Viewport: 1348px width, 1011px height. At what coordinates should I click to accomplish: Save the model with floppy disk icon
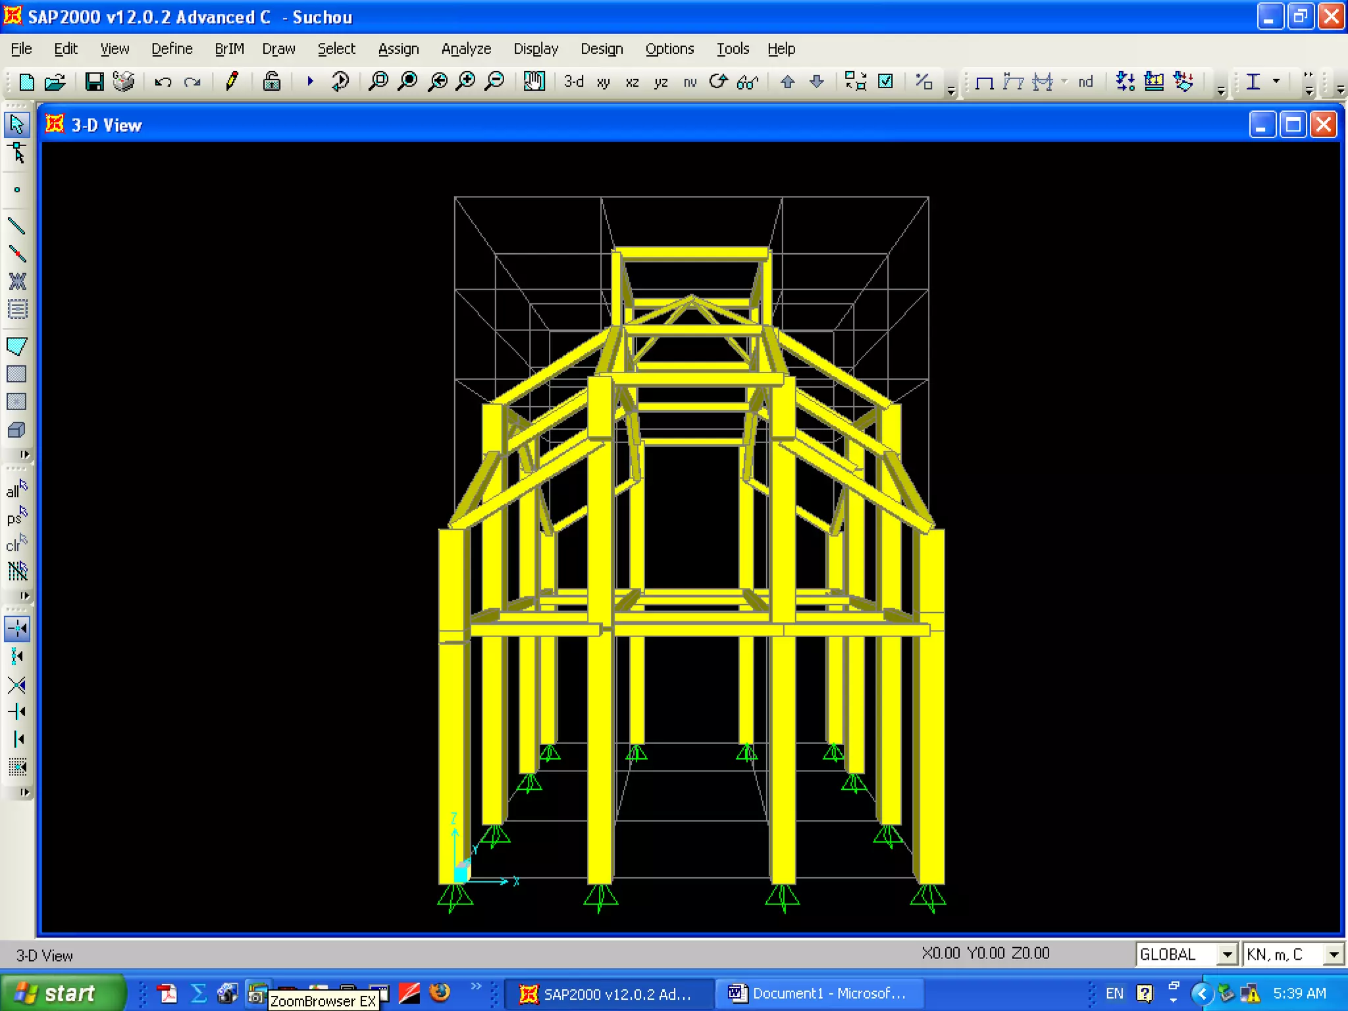tap(94, 82)
